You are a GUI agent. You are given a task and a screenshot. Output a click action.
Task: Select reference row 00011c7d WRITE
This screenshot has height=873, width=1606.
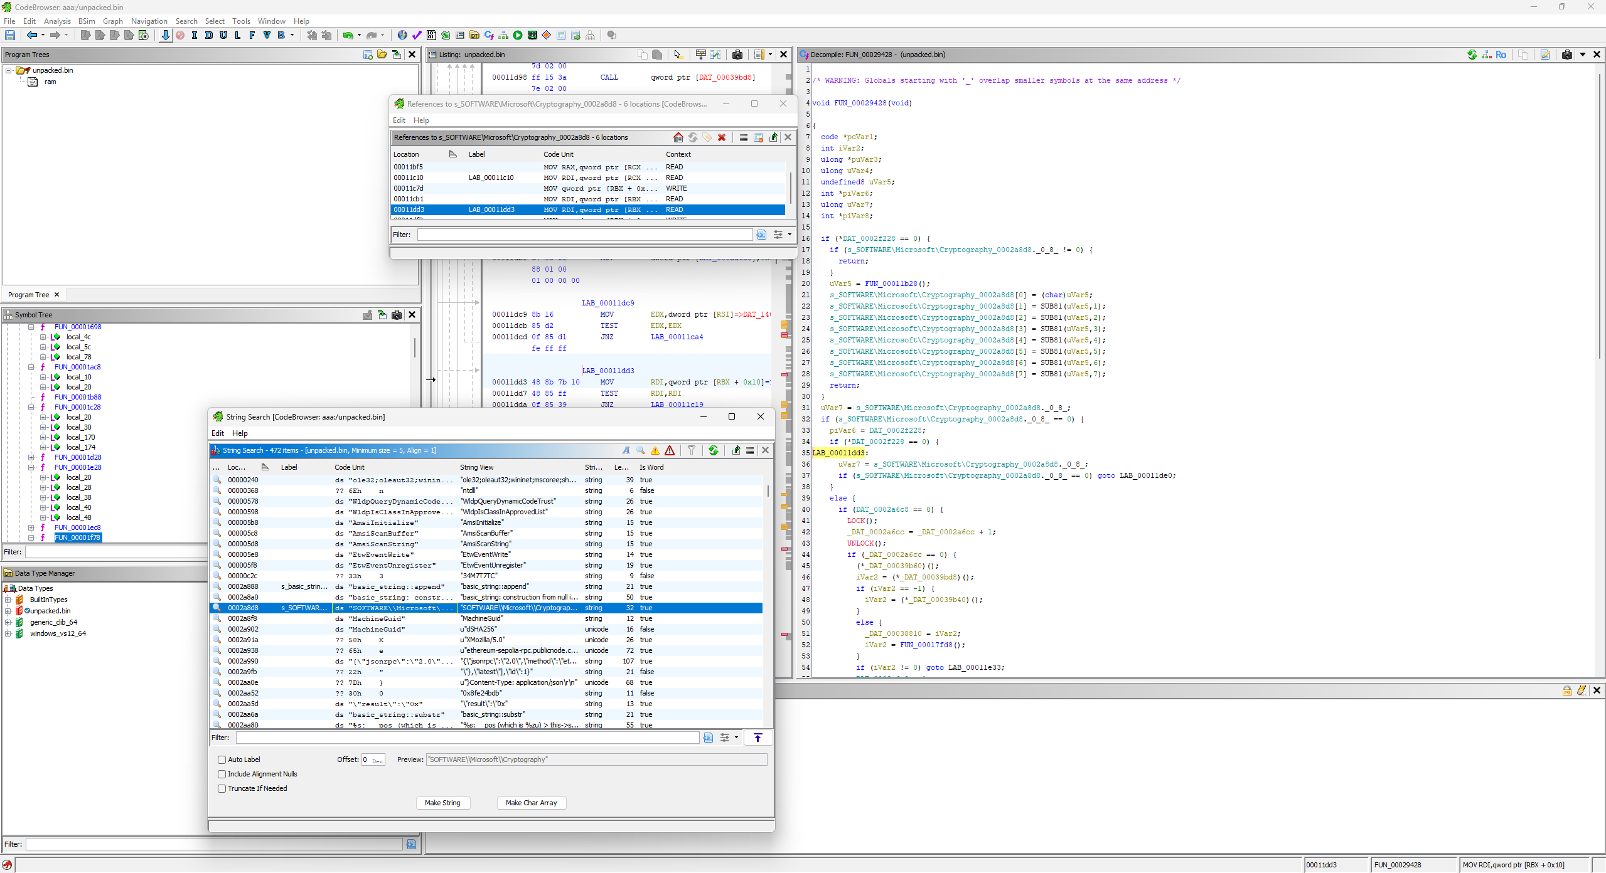(588, 188)
